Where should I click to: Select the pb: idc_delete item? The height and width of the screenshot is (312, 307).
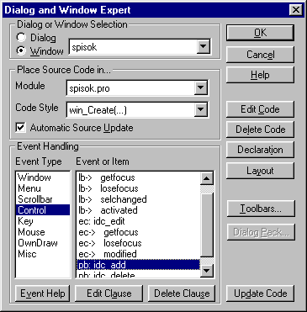pos(138,274)
